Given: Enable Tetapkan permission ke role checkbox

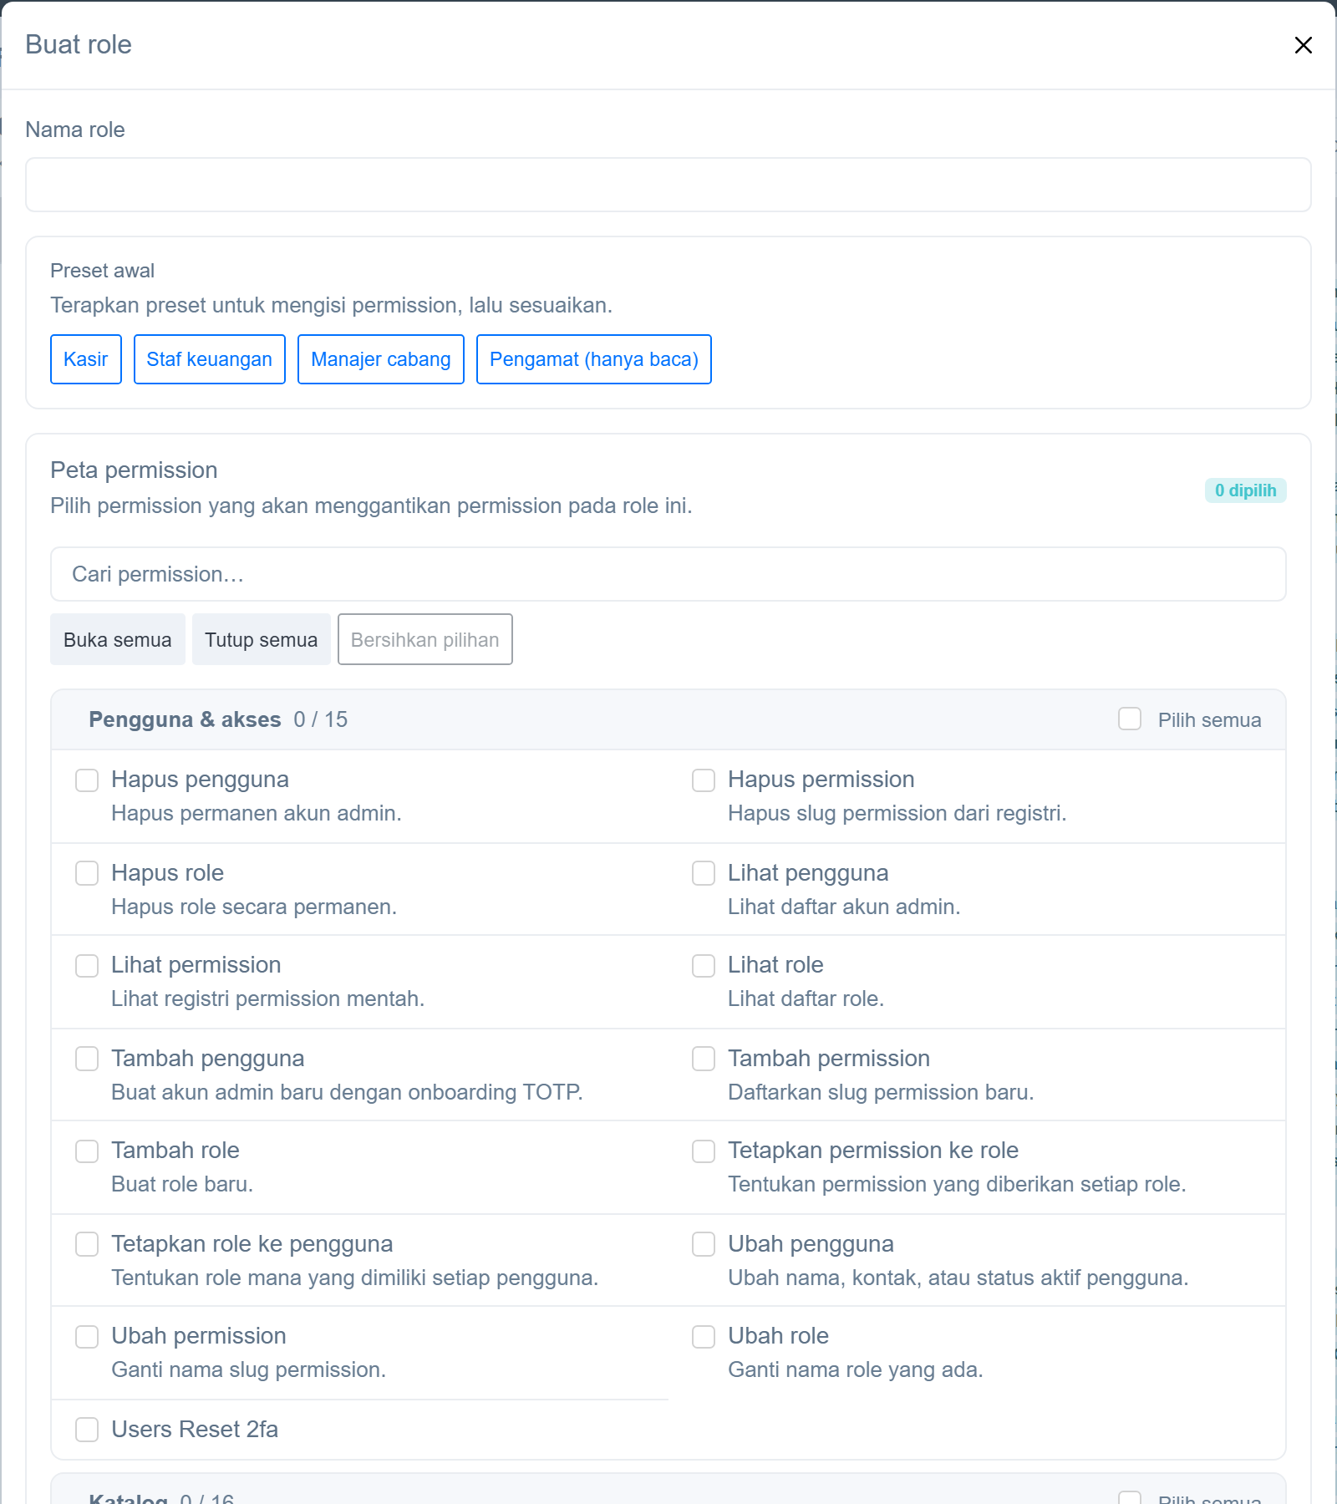Looking at the screenshot, I should [704, 1151].
